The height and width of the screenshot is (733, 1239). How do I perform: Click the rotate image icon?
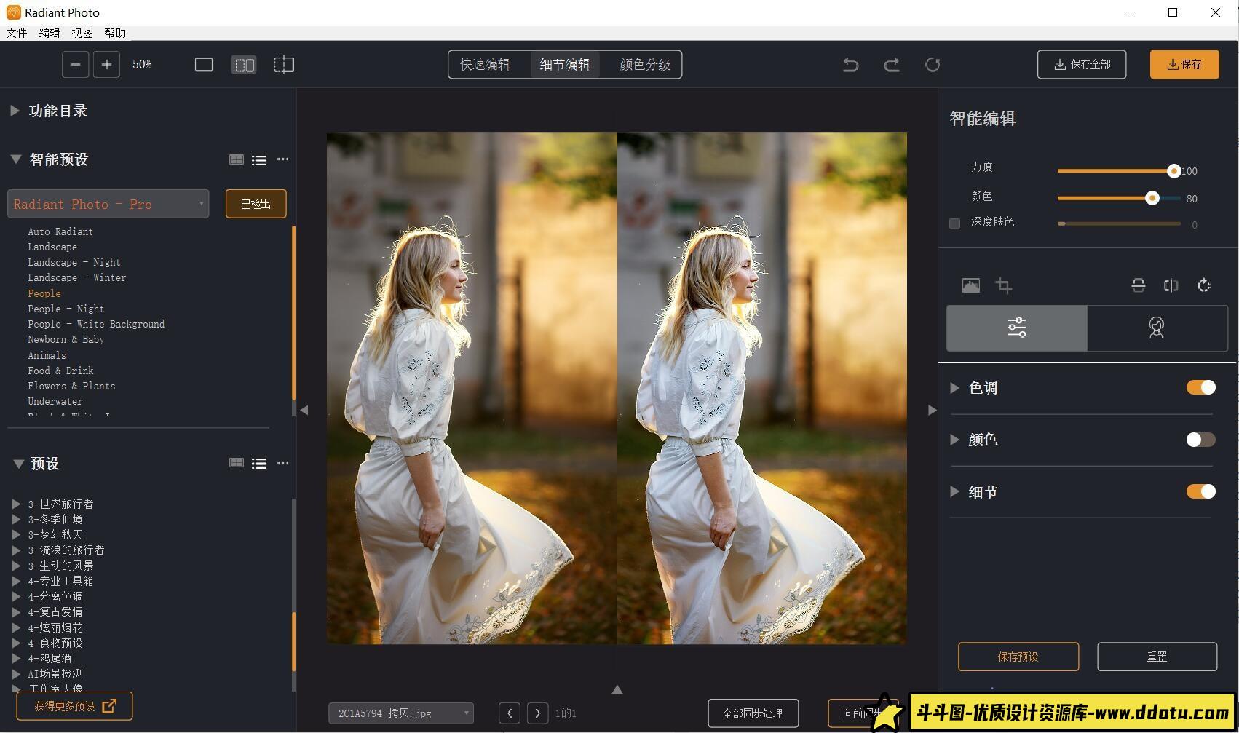tap(1205, 285)
